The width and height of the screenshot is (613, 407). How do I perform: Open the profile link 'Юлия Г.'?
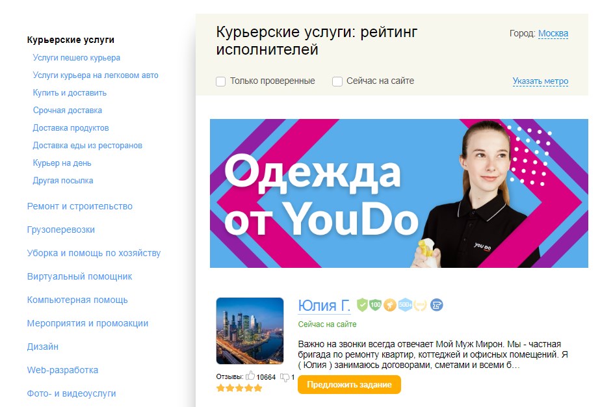pyautogui.click(x=324, y=306)
